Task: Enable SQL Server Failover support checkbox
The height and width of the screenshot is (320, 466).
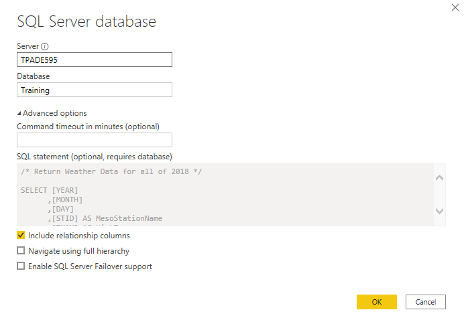Action: pos(21,266)
